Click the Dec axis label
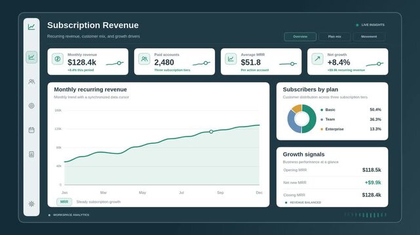The height and width of the screenshot is (235, 420). [x=259, y=193]
